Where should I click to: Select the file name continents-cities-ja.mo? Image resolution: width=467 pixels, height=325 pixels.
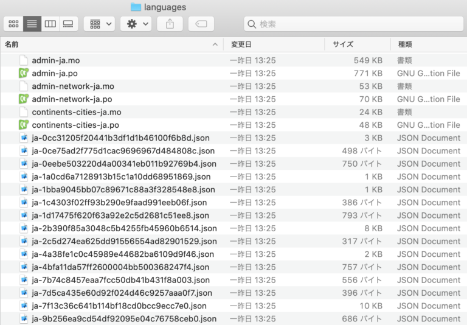(x=77, y=112)
